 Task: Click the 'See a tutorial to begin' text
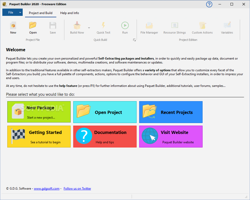pos(45,142)
